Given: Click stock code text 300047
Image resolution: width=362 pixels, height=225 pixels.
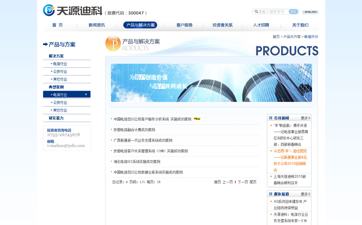Looking at the screenshot, I should [x=136, y=13].
